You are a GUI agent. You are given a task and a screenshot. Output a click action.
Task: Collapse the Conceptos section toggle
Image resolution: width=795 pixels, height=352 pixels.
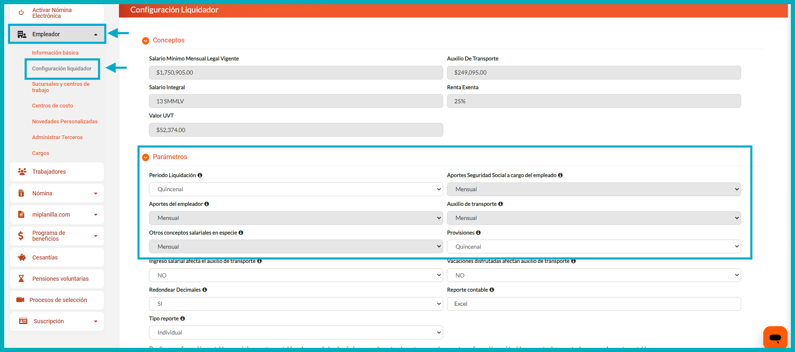coord(146,41)
